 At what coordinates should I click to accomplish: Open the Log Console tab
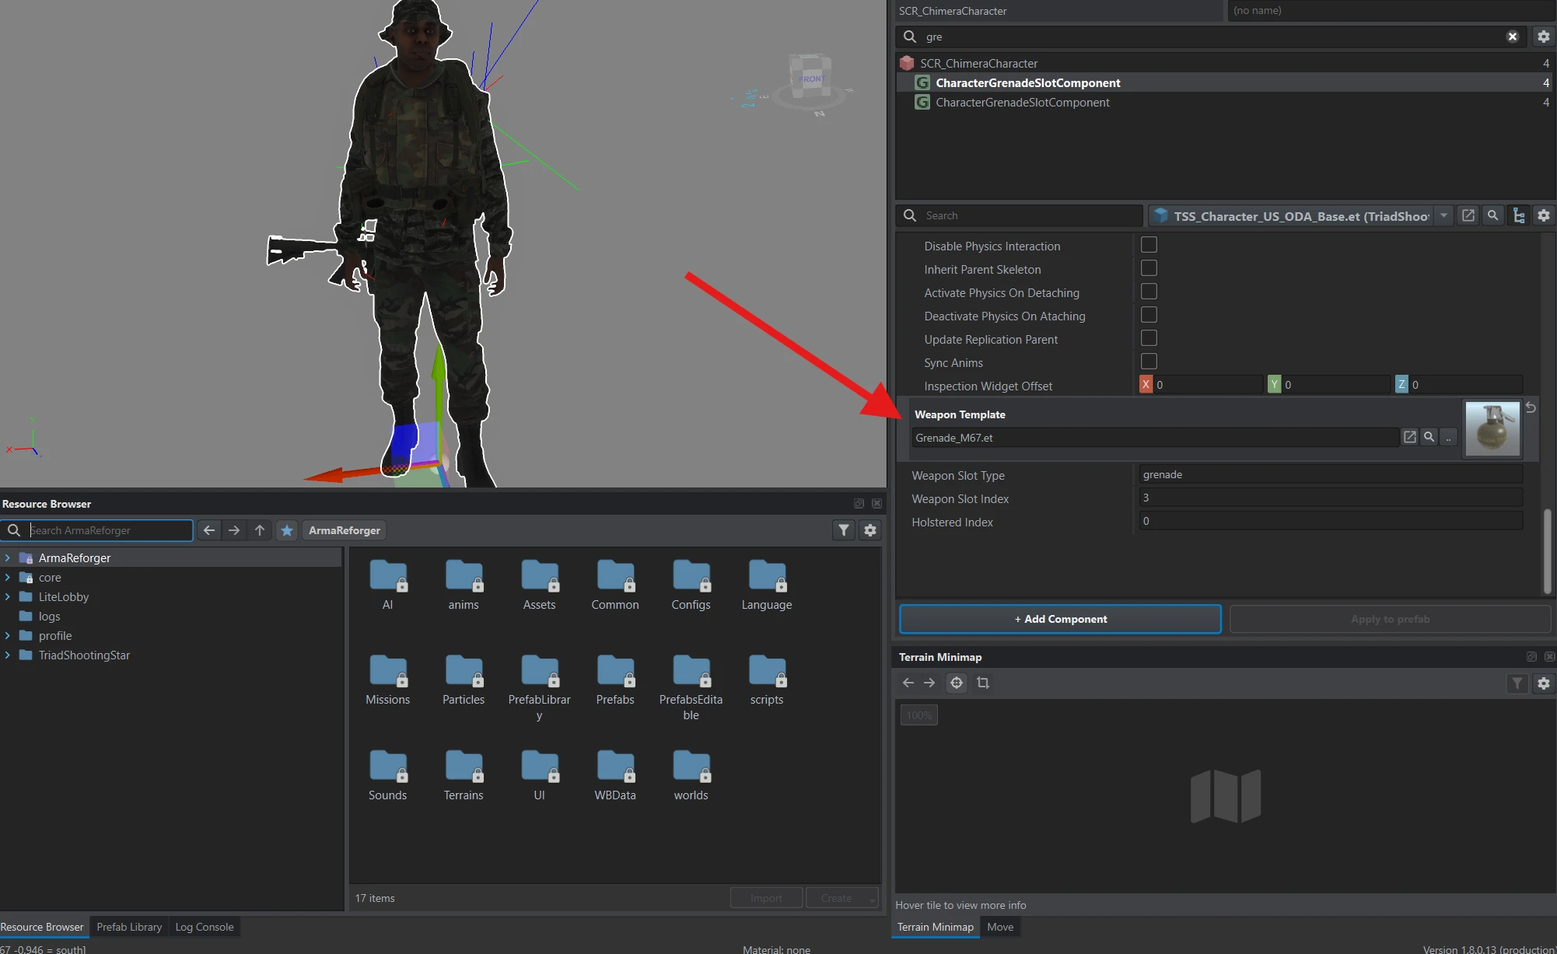(205, 927)
